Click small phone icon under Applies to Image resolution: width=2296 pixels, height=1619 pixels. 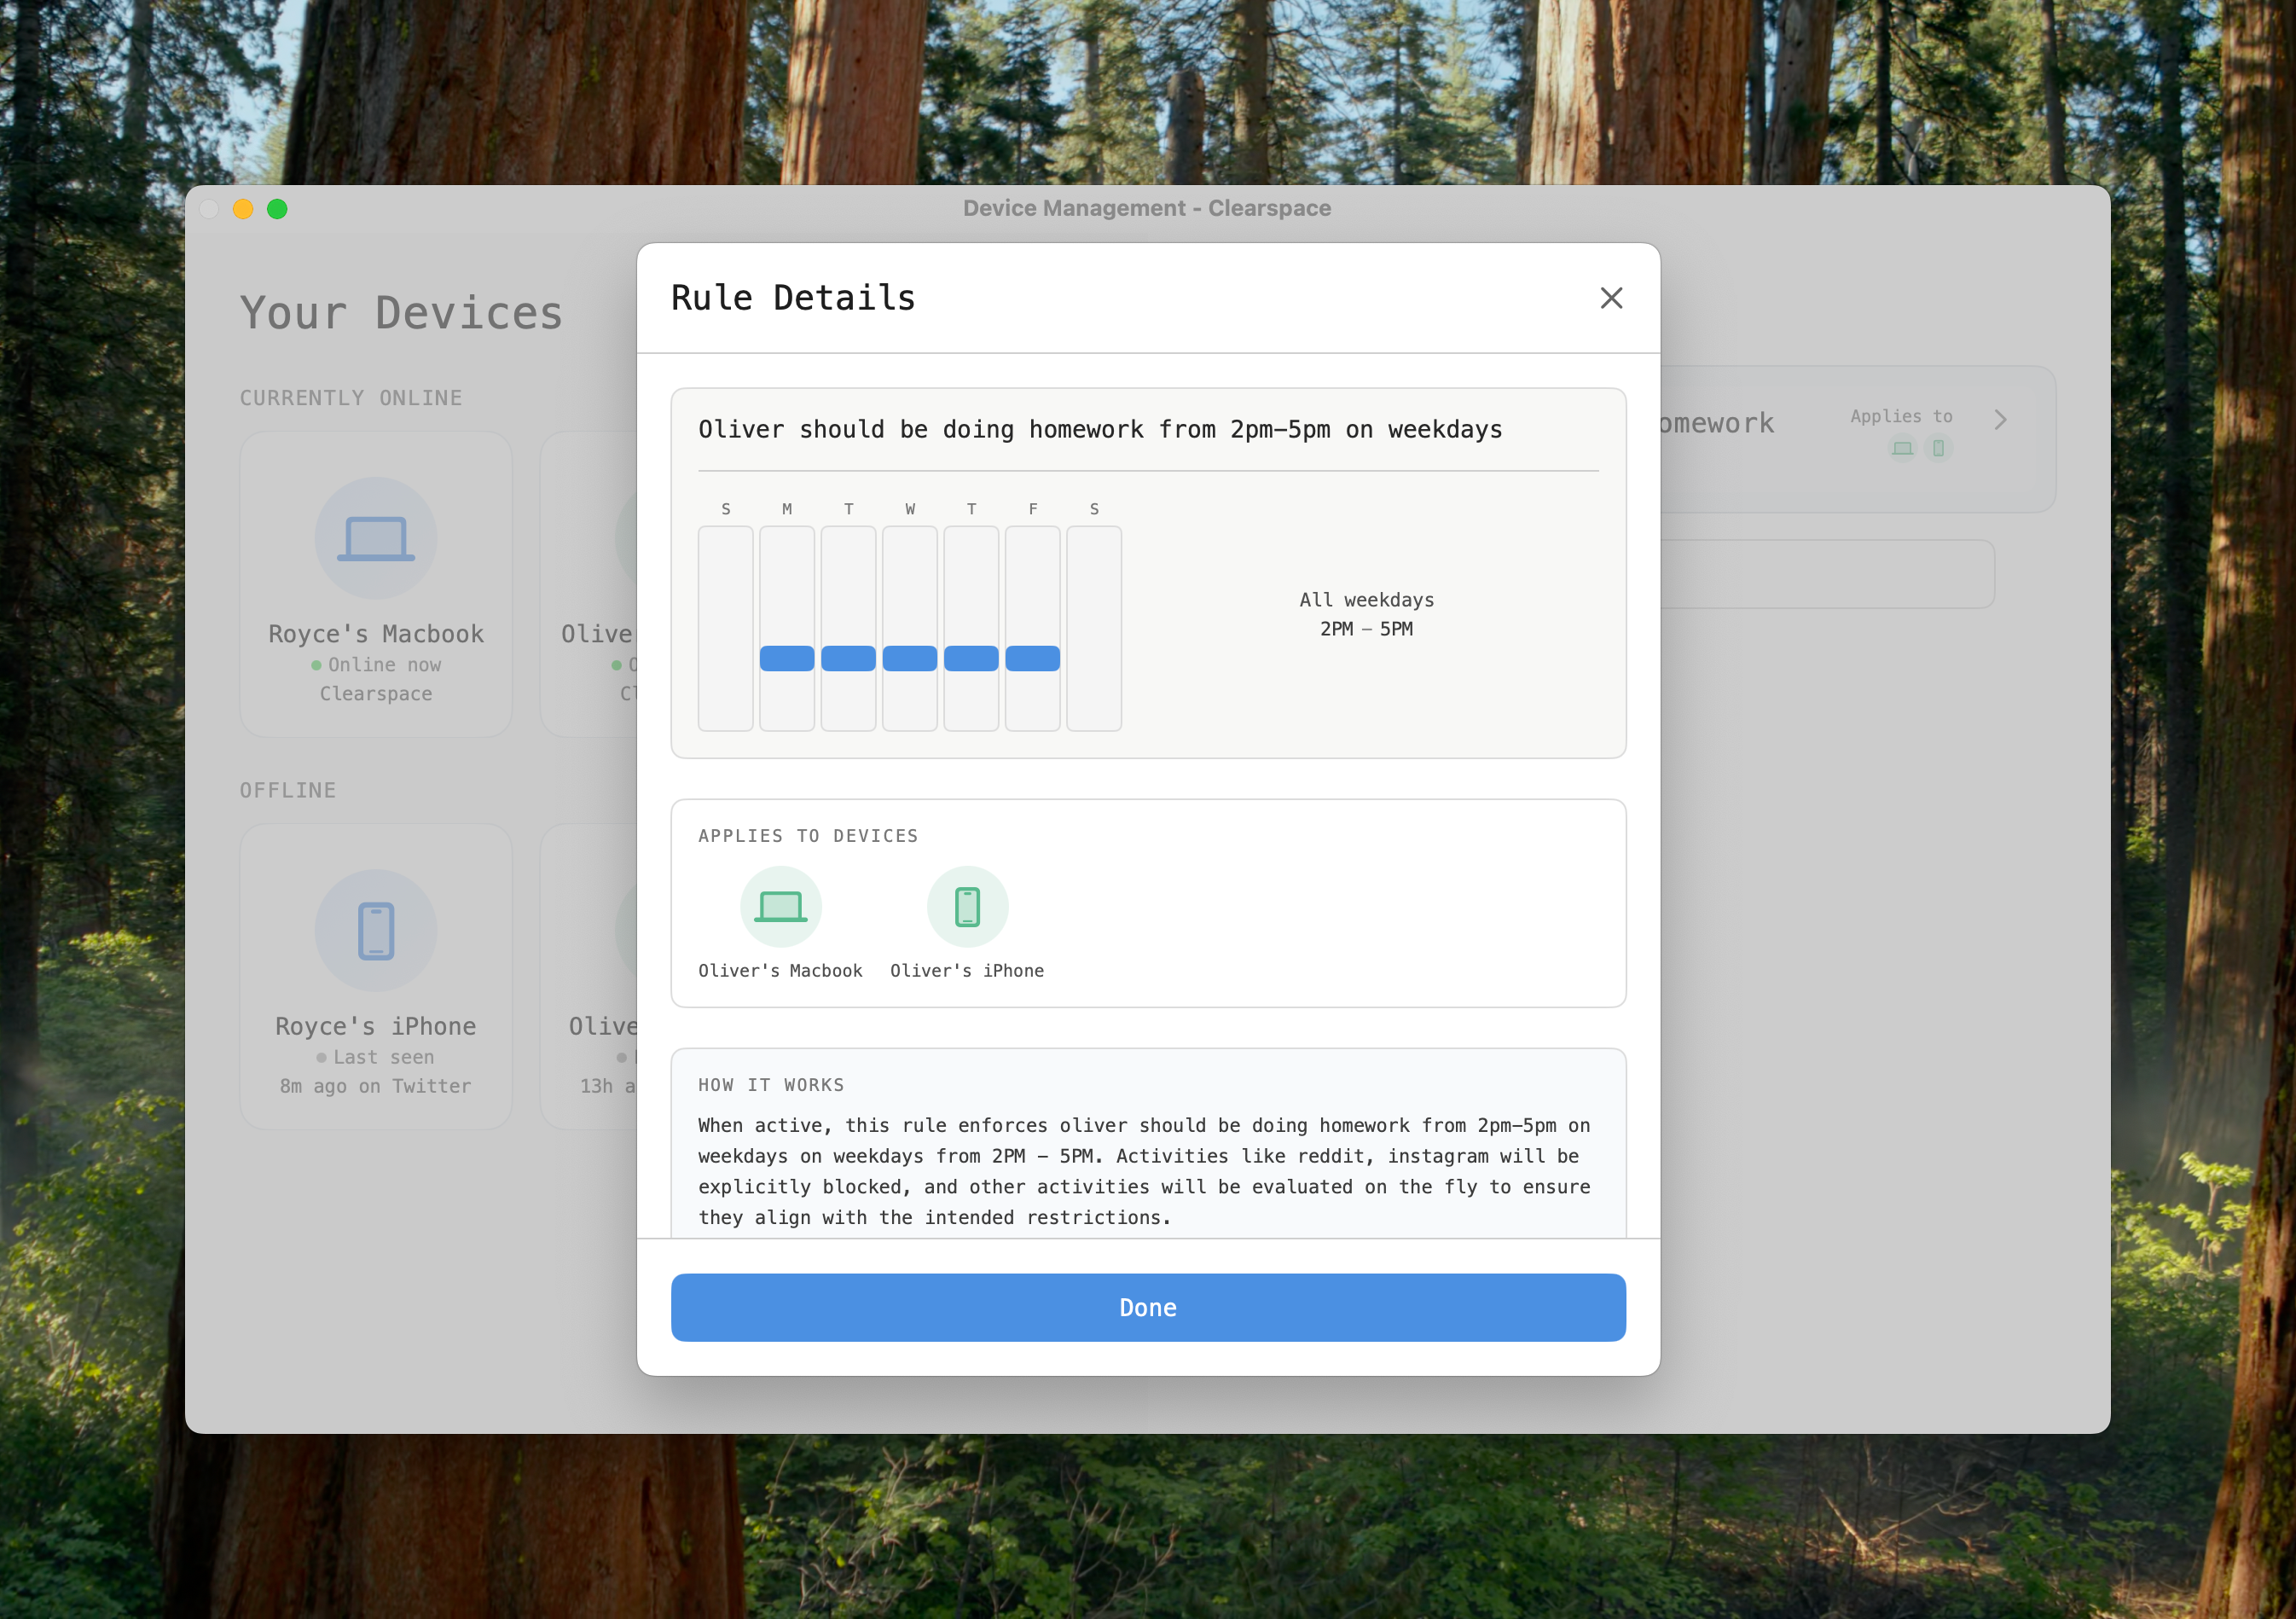1938,448
